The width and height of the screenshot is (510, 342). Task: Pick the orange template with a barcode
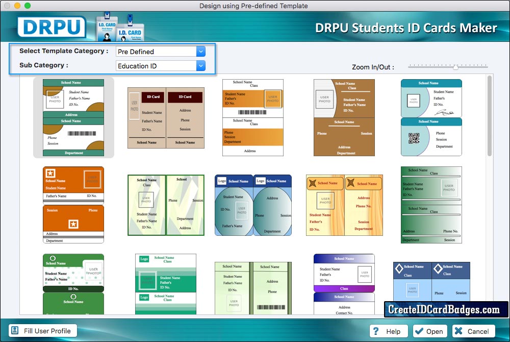pos(253,117)
